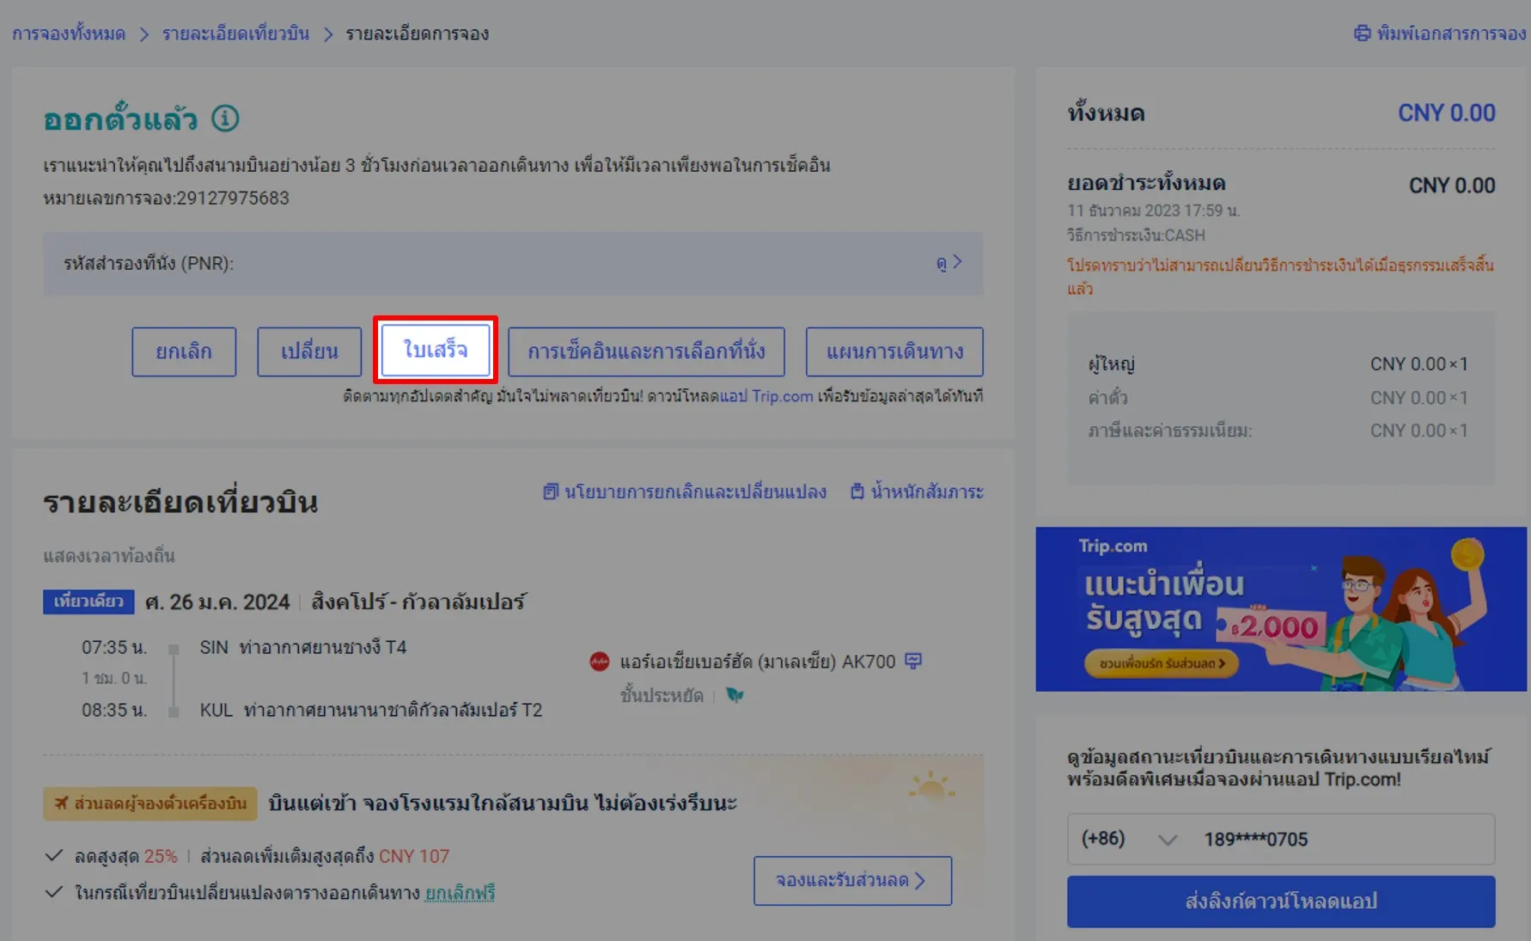1531x941 pixels.
Task: Go to รายละเอียดเที่ยวบิน breadcrumb
Action: 234,34
